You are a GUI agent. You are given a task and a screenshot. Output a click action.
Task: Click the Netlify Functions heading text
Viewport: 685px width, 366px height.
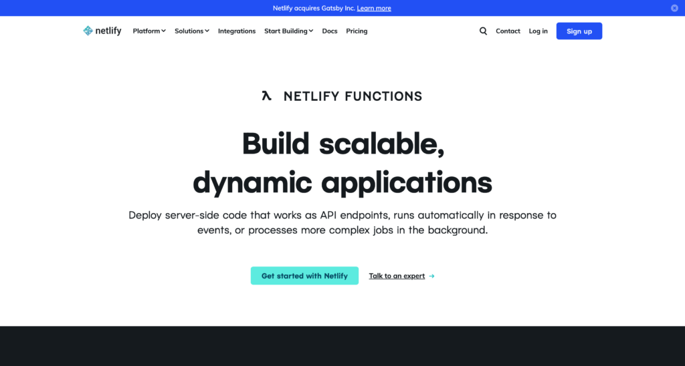353,96
